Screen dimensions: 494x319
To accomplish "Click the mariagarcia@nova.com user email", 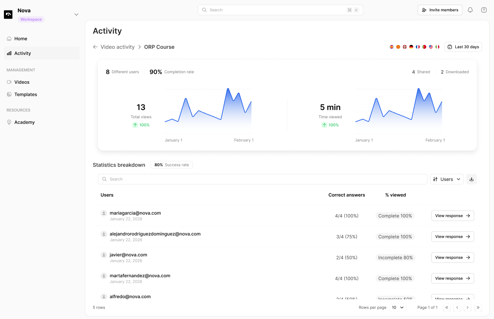I will click(135, 213).
